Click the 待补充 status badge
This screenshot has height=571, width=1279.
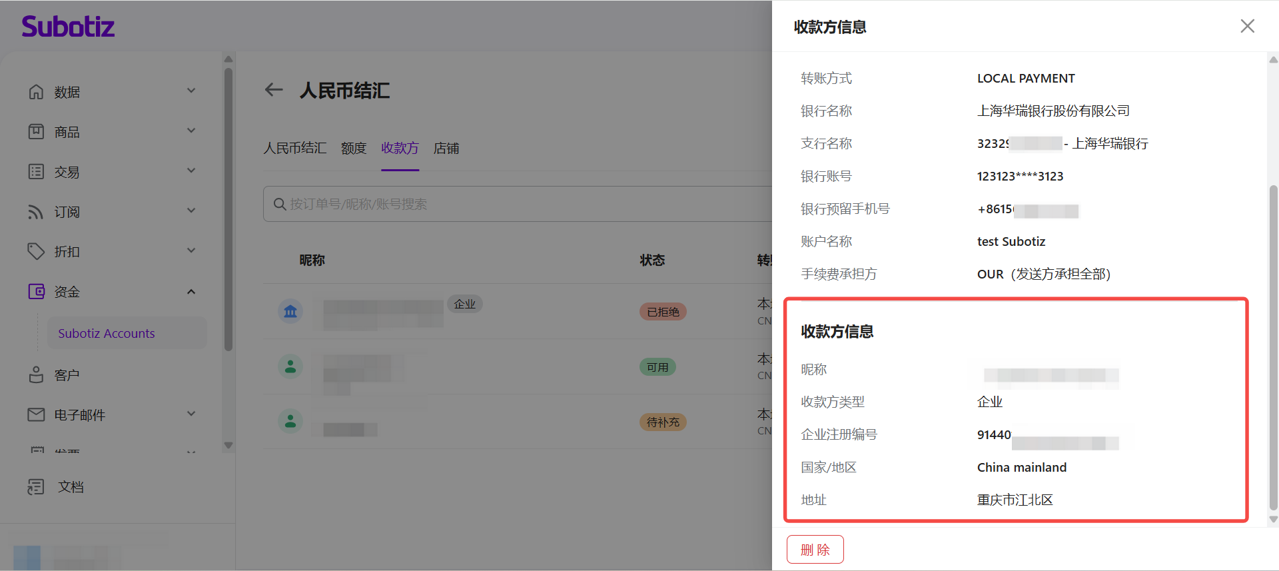tap(663, 422)
